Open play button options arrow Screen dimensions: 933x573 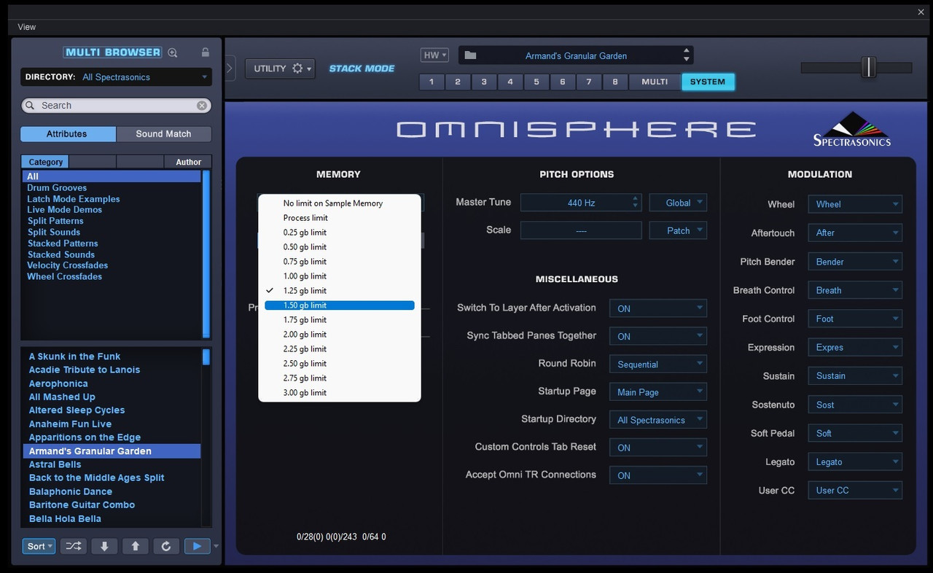tap(216, 546)
